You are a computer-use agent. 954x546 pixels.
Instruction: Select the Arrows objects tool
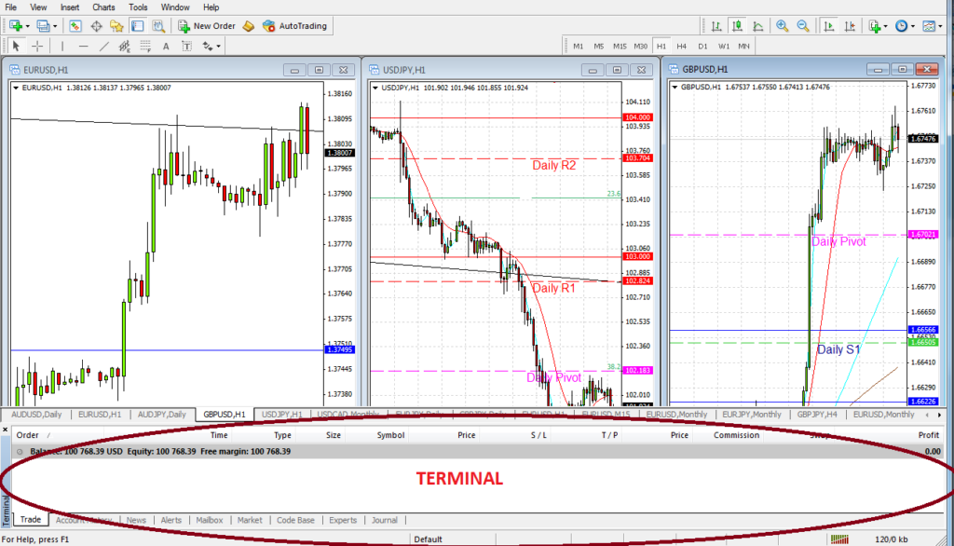[x=208, y=46]
